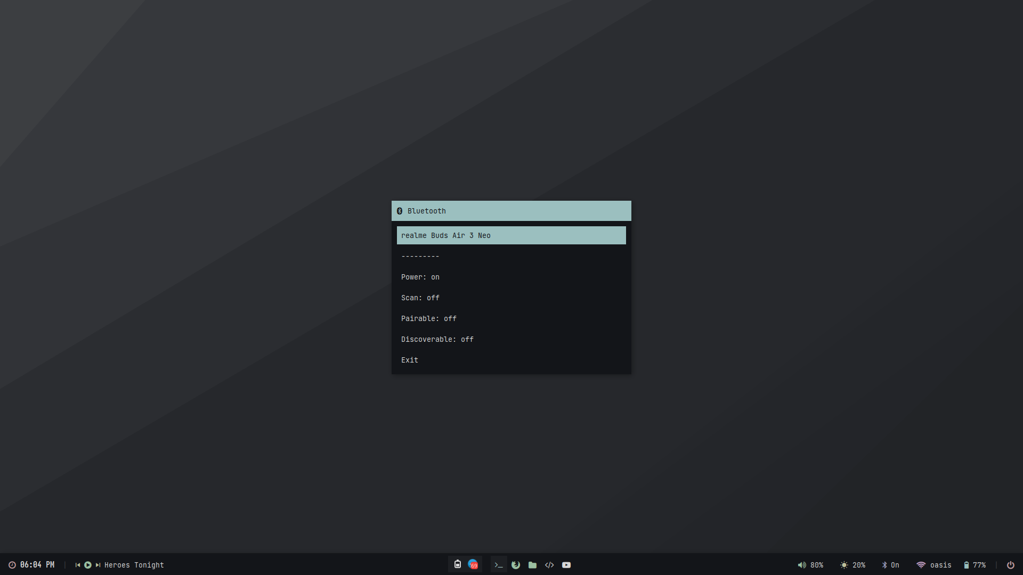The height and width of the screenshot is (575, 1023).
Task: Launch the YouTube icon in bar
Action: pos(566,565)
